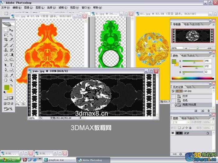Switch to Quick Mask mode

pos(11,98)
